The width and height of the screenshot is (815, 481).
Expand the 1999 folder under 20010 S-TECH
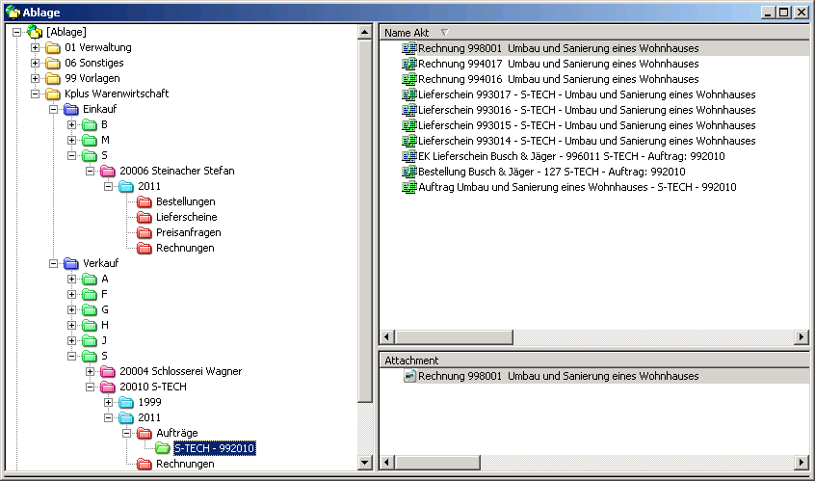[x=108, y=403]
